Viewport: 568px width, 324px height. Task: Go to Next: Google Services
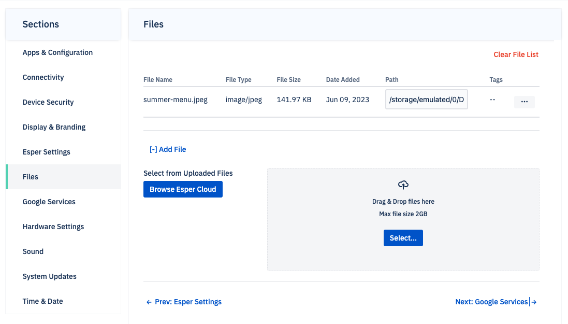pos(491,301)
